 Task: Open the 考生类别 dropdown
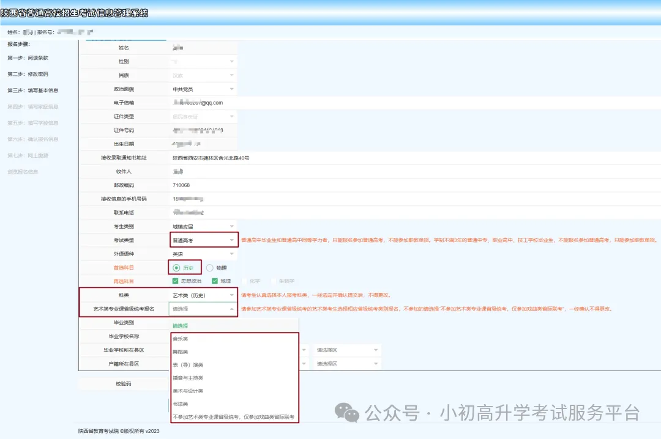203,227
